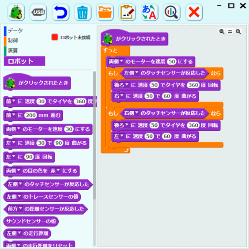Click the サウンドセンサーの値 block

[x=31, y=221]
